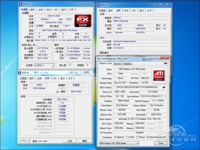200x150 pixels.
Task: Click the Zambezi code name value
Action: (45, 19)
